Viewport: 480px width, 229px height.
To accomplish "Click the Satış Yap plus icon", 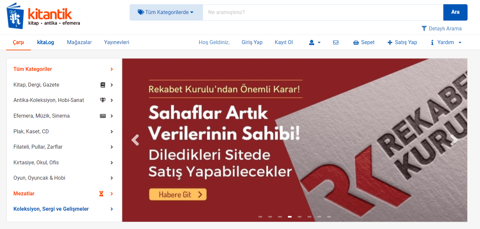I will tap(390, 42).
